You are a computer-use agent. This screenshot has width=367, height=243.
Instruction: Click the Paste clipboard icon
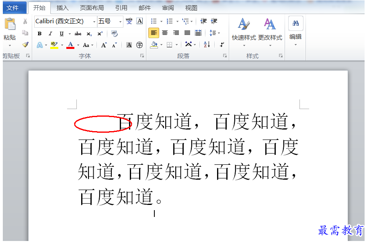[10, 24]
